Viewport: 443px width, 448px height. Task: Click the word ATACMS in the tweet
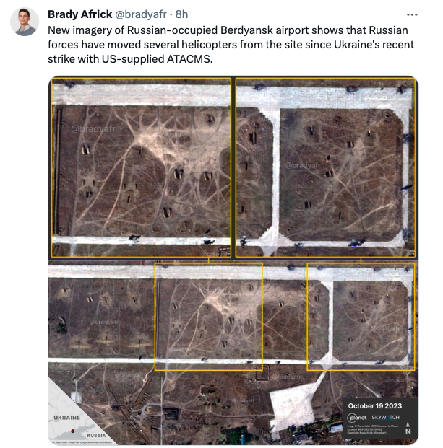(190, 59)
